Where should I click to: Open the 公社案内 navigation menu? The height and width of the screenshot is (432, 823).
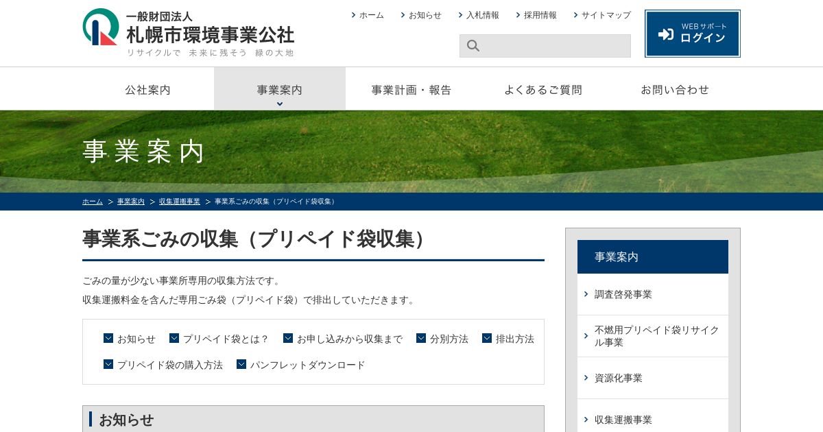pos(148,89)
